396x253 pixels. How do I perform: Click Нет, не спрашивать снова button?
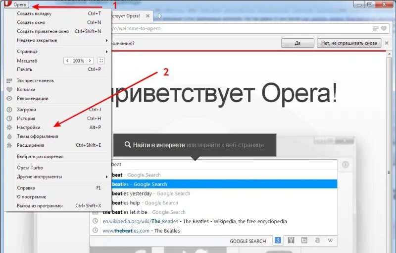tap(349, 43)
